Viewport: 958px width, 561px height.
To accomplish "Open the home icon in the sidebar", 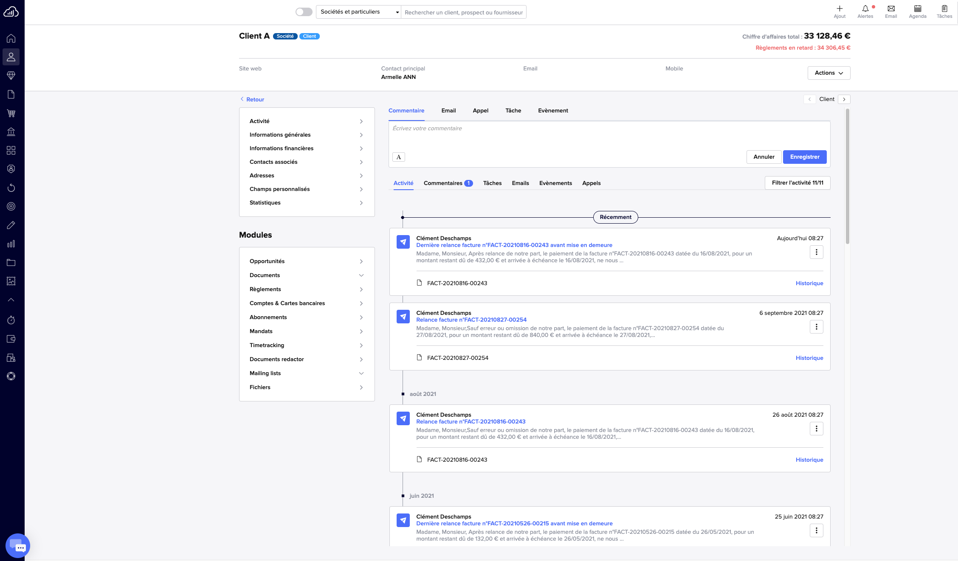I will pyautogui.click(x=11, y=38).
